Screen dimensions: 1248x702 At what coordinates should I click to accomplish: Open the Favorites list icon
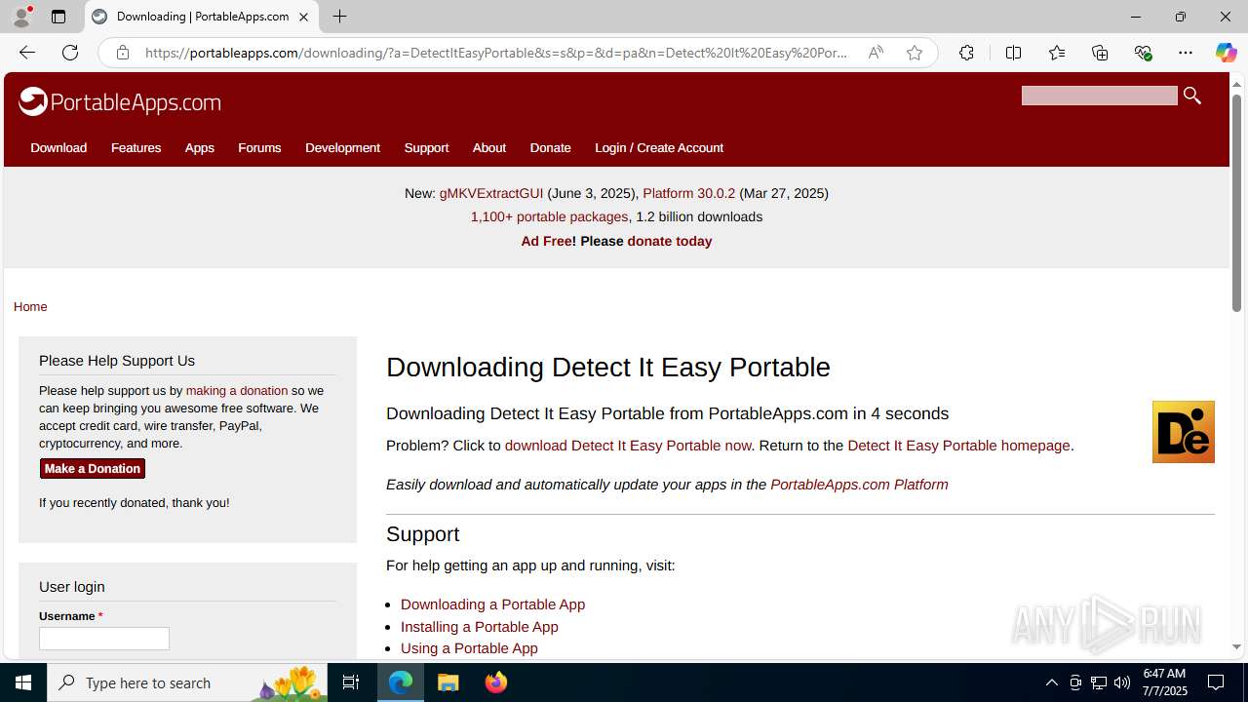[1056, 53]
